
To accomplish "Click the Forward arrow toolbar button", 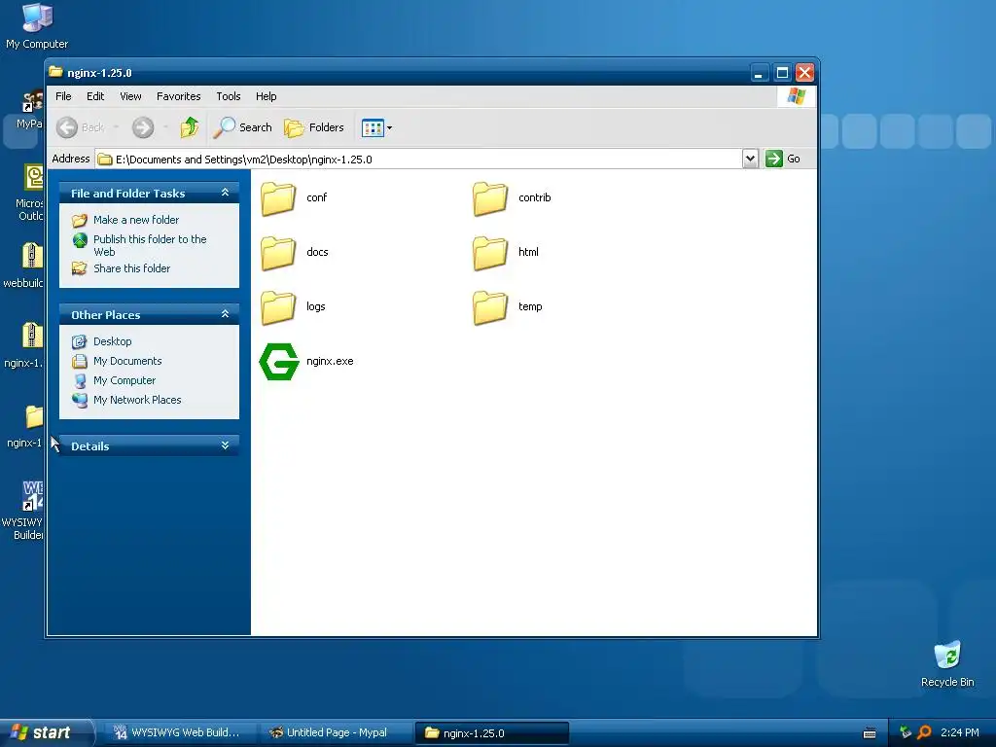I will (x=143, y=127).
